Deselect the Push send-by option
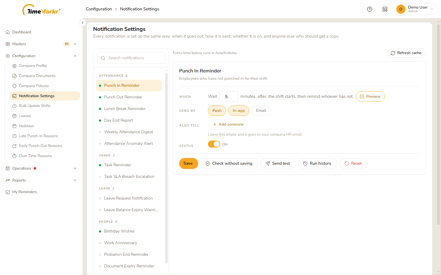This screenshot has height=275, width=441. (x=217, y=111)
